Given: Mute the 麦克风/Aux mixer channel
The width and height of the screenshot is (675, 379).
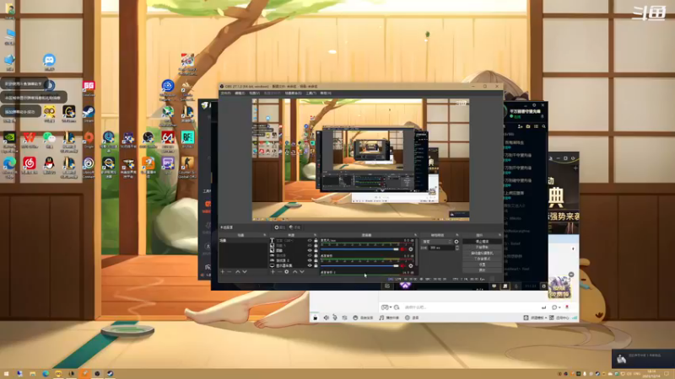Looking at the screenshot, I should pyautogui.click(x=402, y=249).
